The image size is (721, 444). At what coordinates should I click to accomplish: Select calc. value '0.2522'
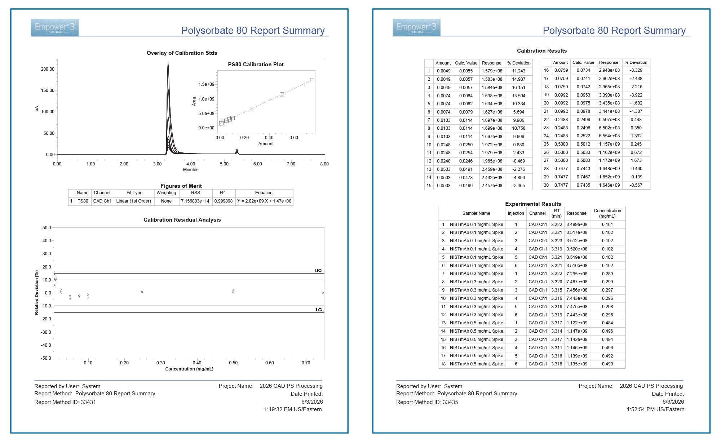[x=583, y=136]
